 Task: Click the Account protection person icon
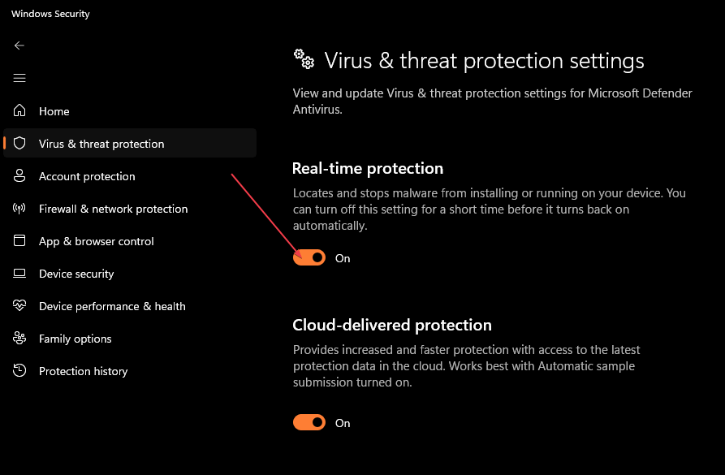(19, 175)
